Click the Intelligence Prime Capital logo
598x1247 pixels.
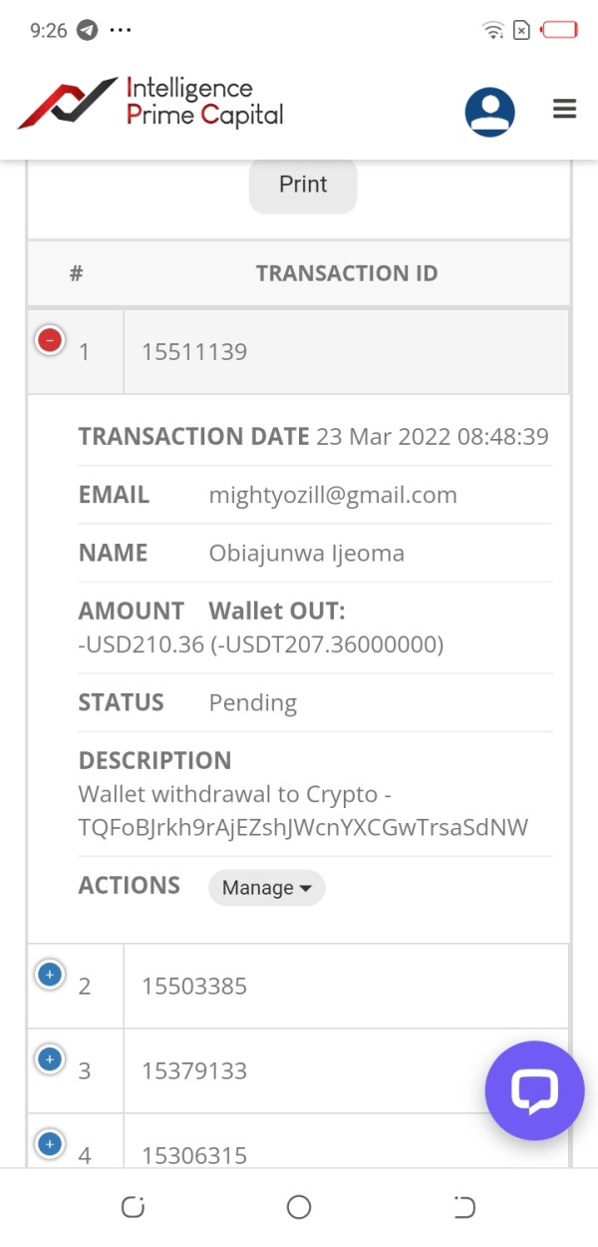click(150, 103)
